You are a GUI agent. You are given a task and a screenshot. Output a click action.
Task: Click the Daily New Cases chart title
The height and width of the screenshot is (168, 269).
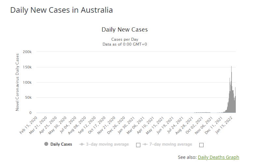pos(125,30)
